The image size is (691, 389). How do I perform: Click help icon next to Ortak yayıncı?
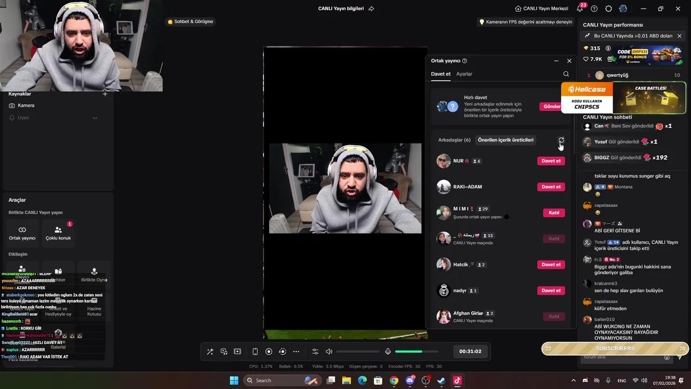tap(465, 61)
